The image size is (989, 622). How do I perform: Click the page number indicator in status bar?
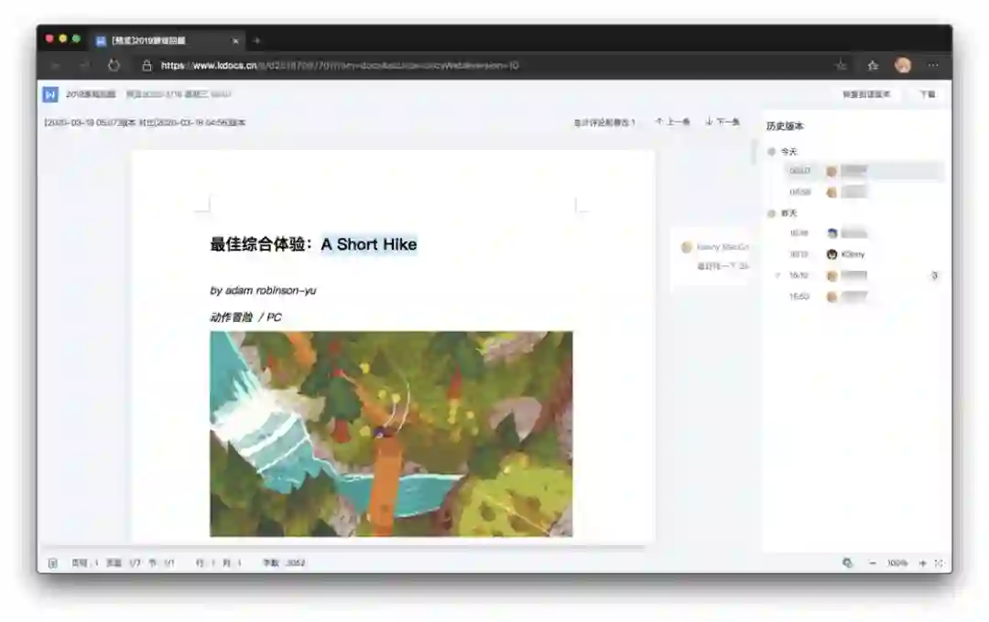pyautogui.click(x=84, y=563)
